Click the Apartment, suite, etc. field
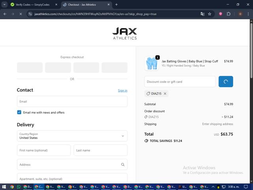The image size is (253, 190). pos(72,179)
